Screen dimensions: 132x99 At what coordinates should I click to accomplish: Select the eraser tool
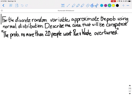[x=88, y=5]
